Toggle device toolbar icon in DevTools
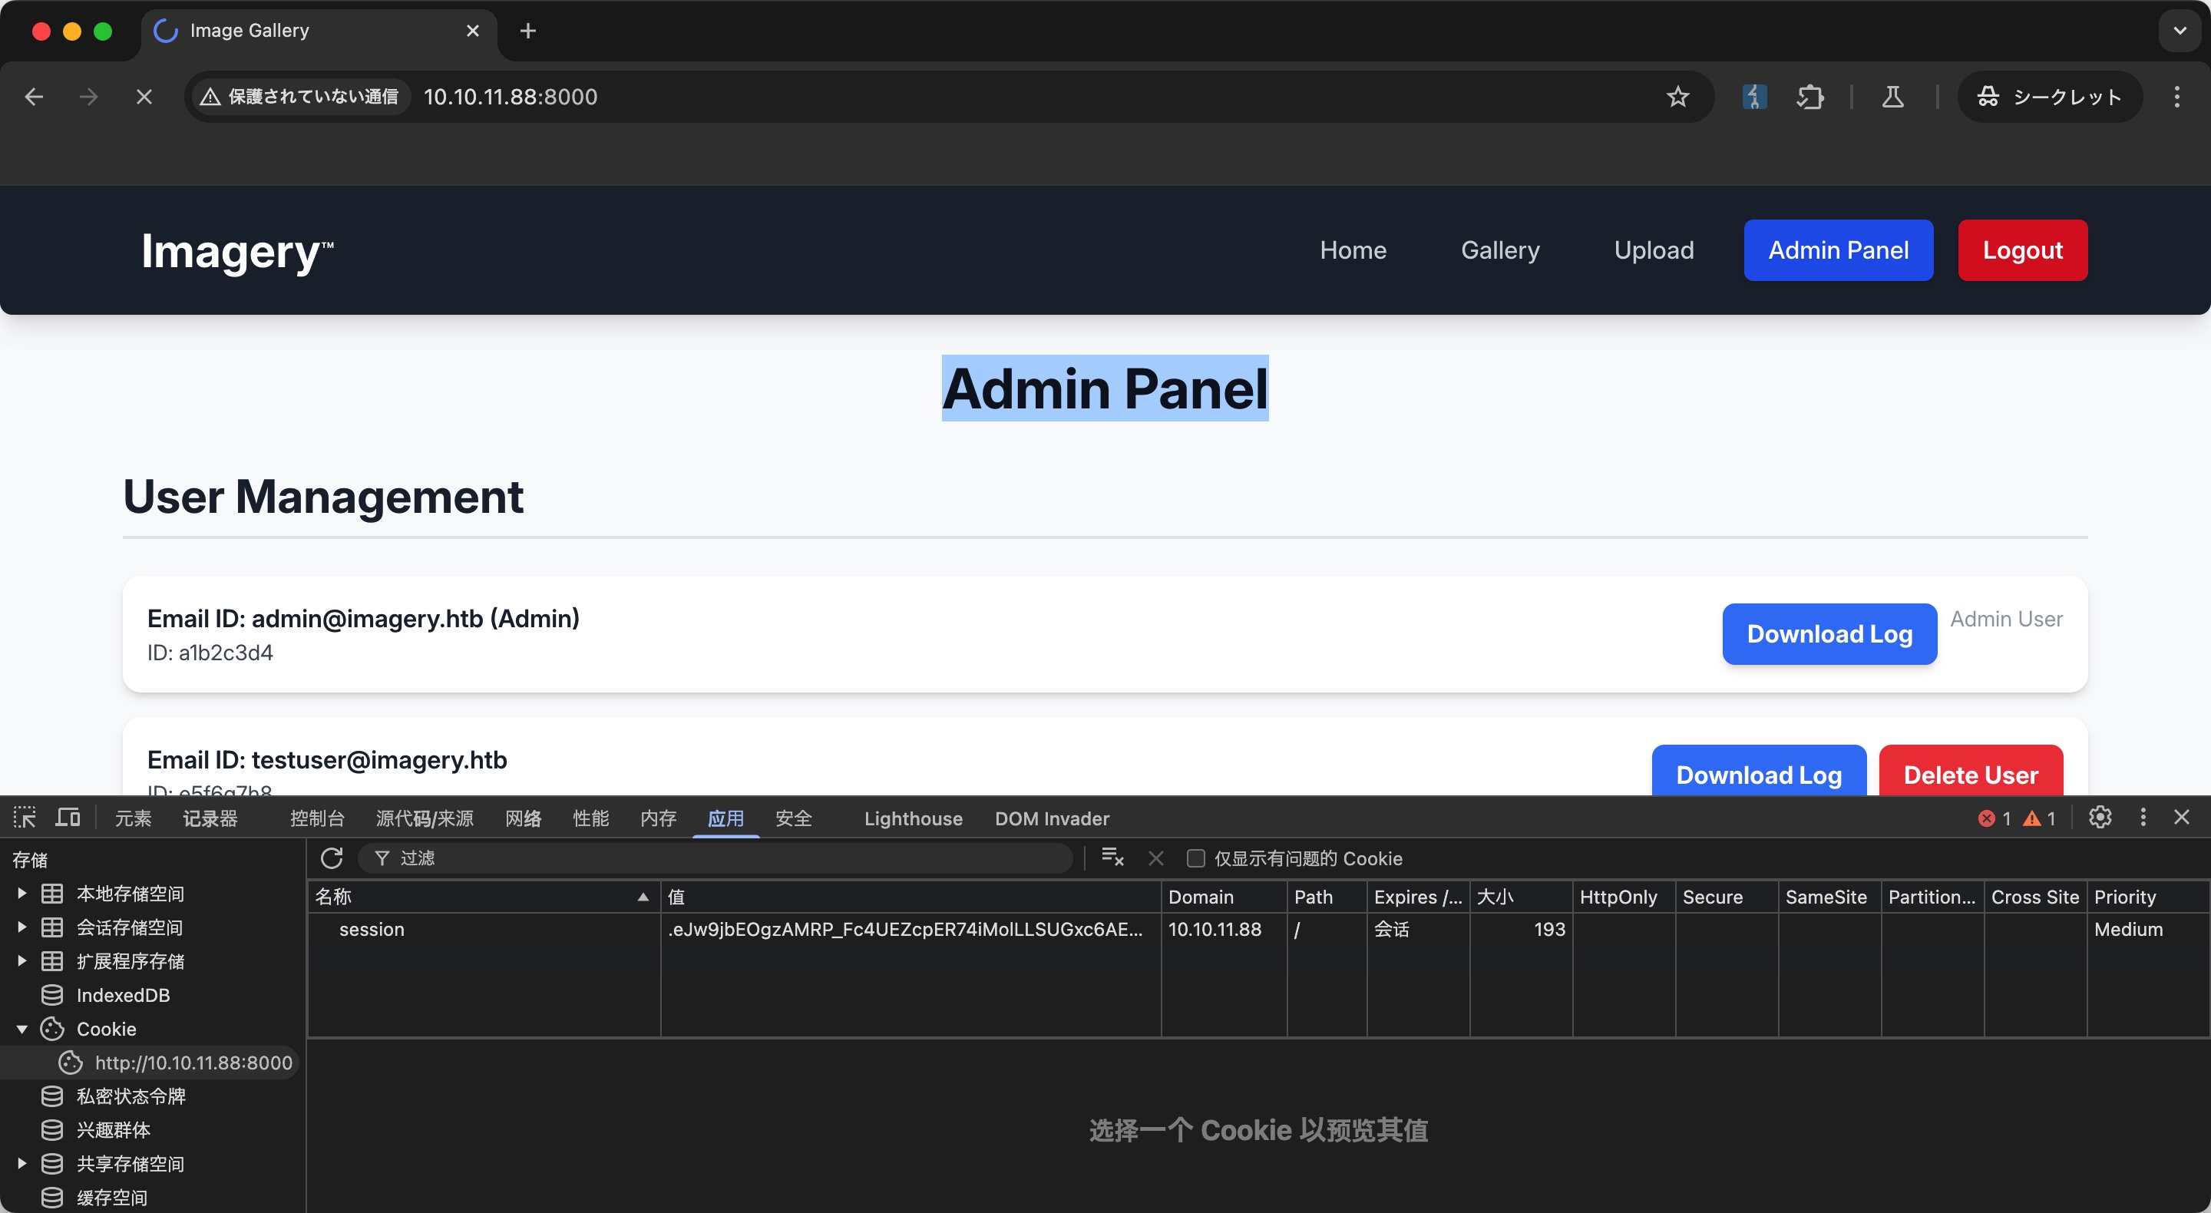 click(x=68, y=818)
